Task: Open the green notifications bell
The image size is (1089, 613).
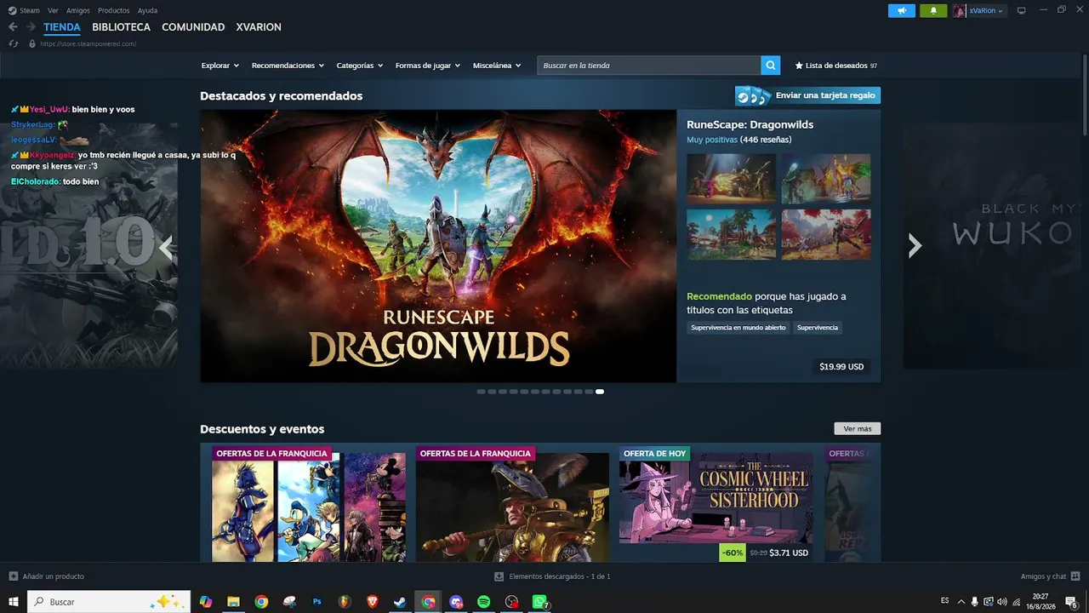Action: click(933, 10)
